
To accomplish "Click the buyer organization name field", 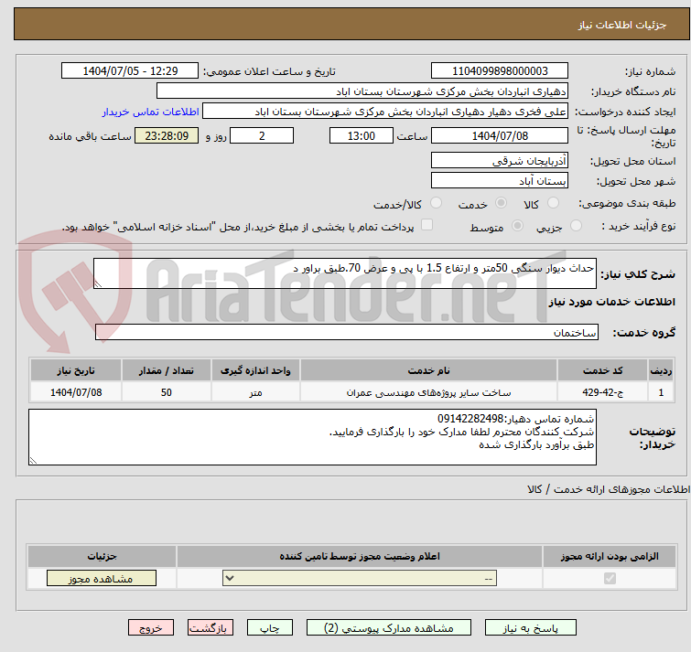I will [362, 91].
